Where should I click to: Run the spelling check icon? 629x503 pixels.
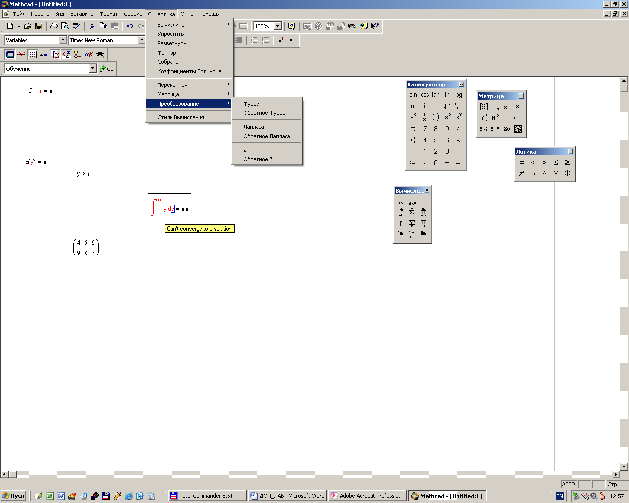76,26
